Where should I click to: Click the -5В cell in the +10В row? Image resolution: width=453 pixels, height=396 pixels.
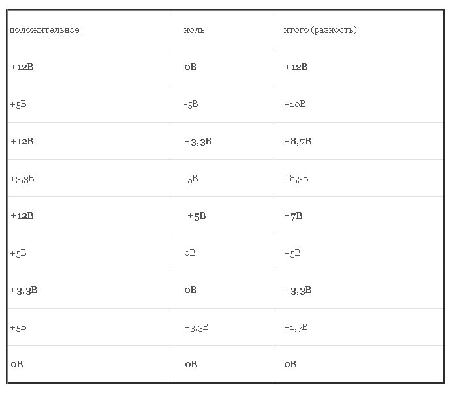(191, 104)
